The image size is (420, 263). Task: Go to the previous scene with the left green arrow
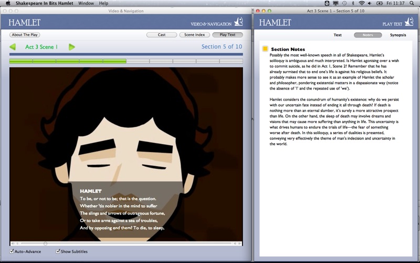(x=12, y=47)
